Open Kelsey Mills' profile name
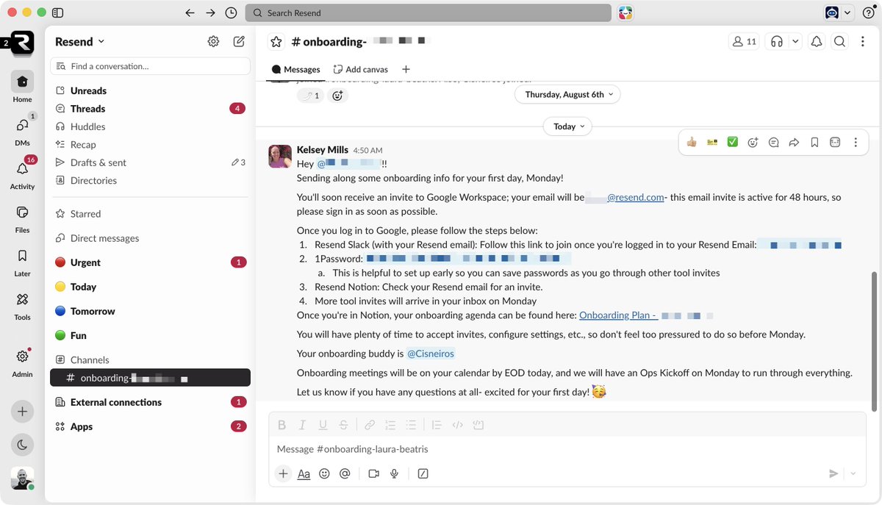 (323, 150)
